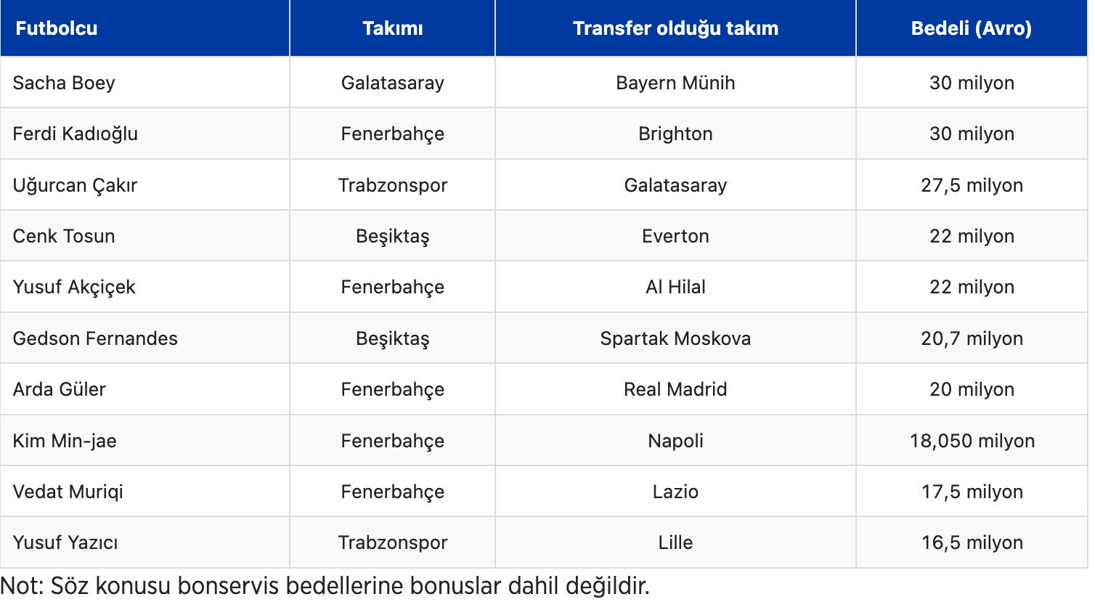Select the Takımı column header
Viewport: 1095px width, 602px height.
392,28
